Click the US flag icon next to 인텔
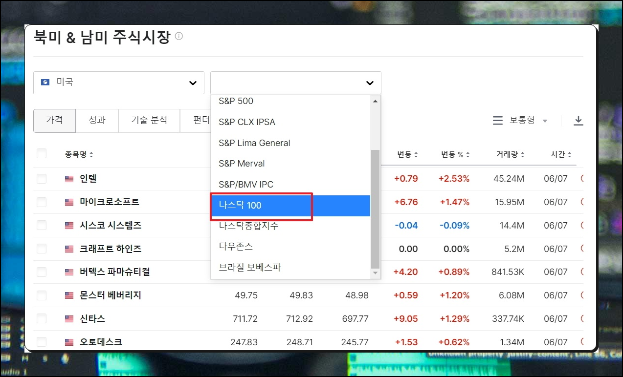 (x=69, y=179)
